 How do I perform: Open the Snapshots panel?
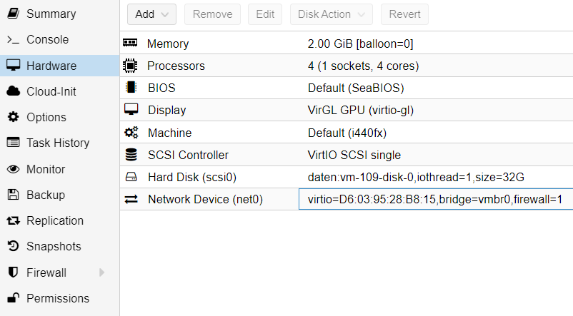54,246
